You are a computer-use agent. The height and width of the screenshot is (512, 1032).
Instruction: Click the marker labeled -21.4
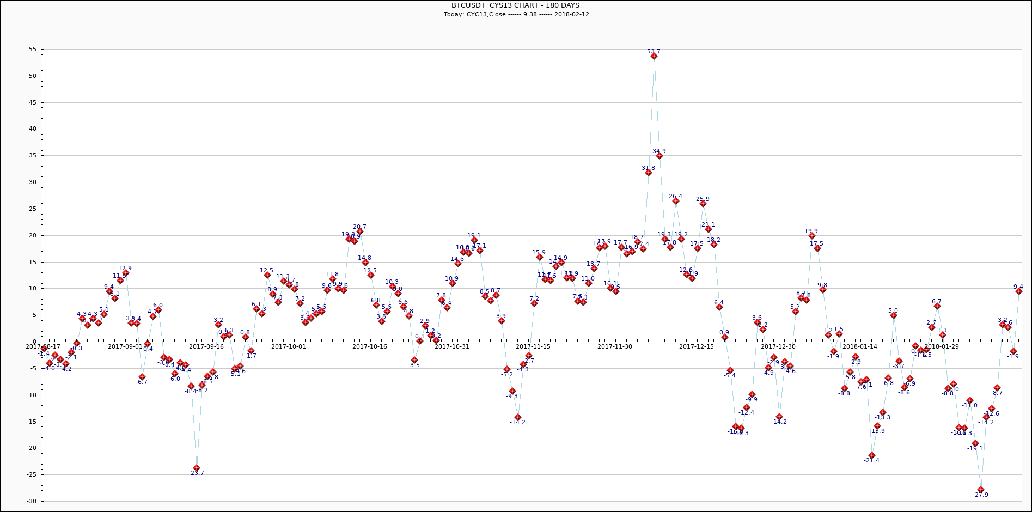[872, 455]
